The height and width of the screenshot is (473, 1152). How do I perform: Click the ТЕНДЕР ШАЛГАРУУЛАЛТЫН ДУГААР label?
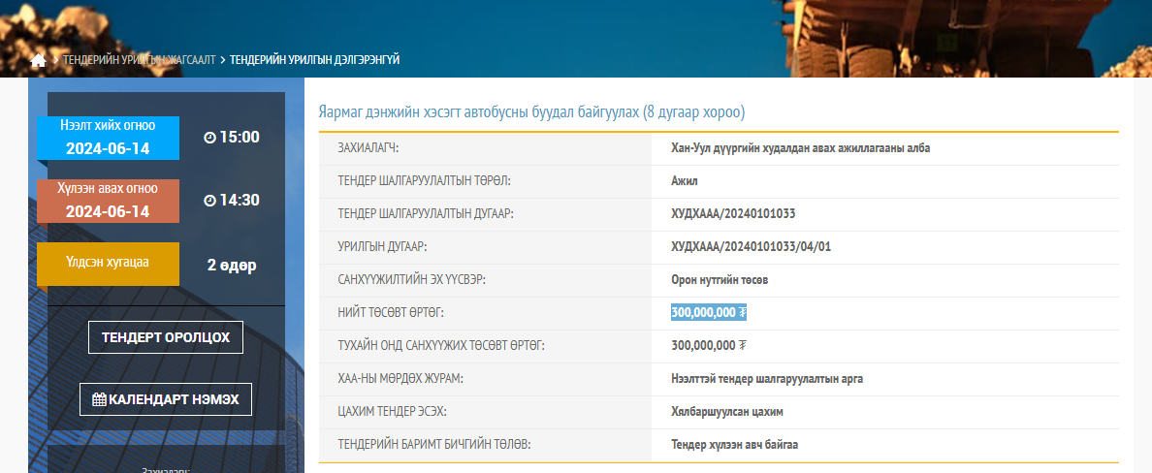pyautogui.click(x=426, y=214)
